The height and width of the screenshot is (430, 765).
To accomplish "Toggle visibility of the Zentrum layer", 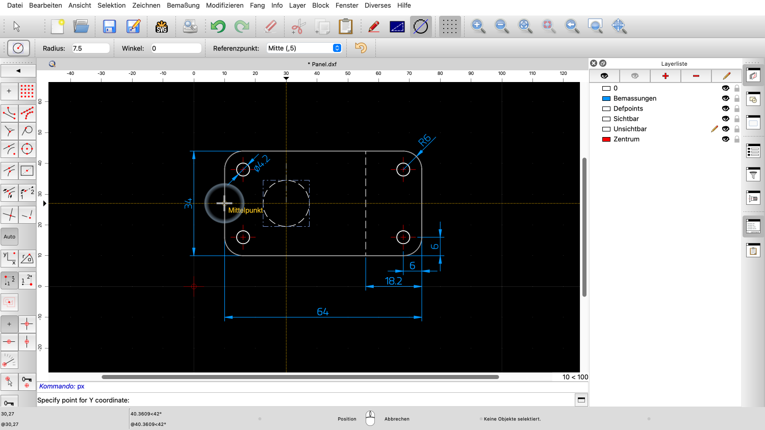I will click(726, 139).
